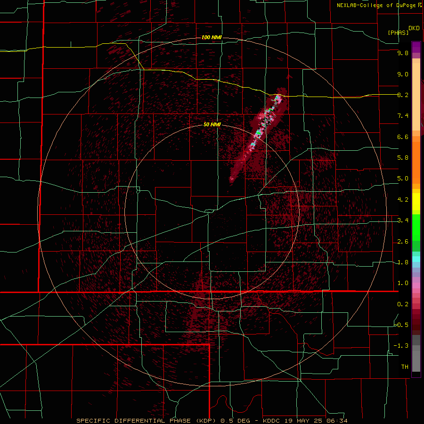Click the bright green color bar segment

(416, 227)
